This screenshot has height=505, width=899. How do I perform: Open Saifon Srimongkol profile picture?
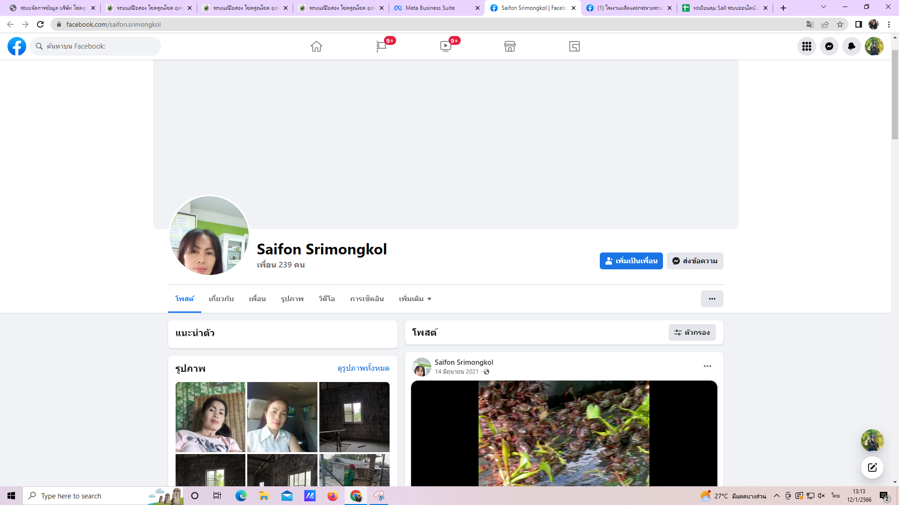pyautogui.click(x=209, y=235)
